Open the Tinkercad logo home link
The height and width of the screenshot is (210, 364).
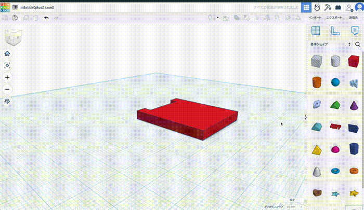5,7
